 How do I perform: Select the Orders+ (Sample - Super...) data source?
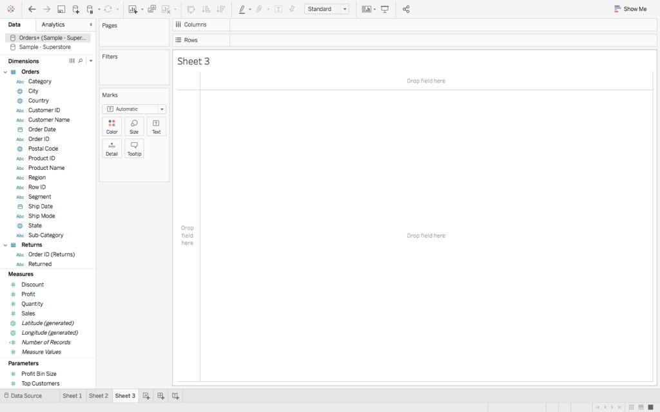[x=48, y=38]
